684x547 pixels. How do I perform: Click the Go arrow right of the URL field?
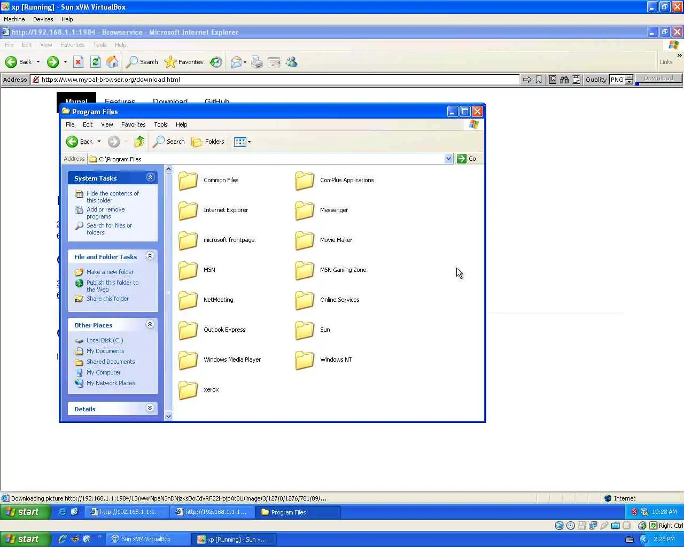[x=527, y=80]
